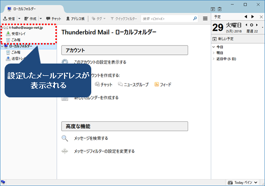
Task: Open ごみ箱 under t-haiho account
Action: point(16,40)
